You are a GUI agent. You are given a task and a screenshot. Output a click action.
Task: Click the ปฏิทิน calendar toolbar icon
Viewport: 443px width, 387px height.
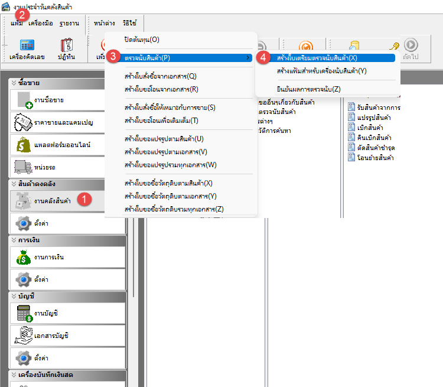point(65,48)
